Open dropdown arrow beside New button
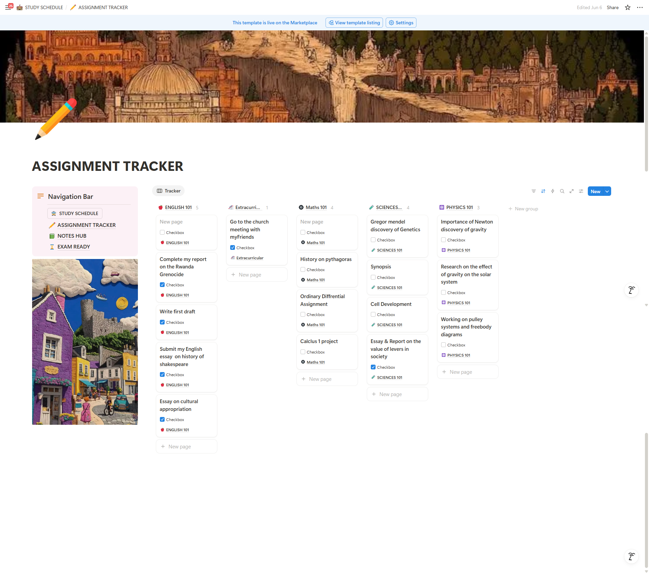Image resolution: width=649 pixels, height=574 pixels. click(x=607, y=191)
